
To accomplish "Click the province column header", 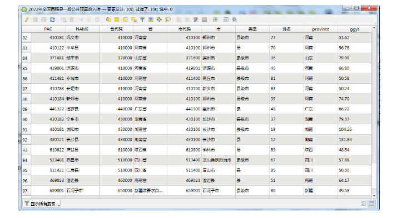I will click(320, 29).
